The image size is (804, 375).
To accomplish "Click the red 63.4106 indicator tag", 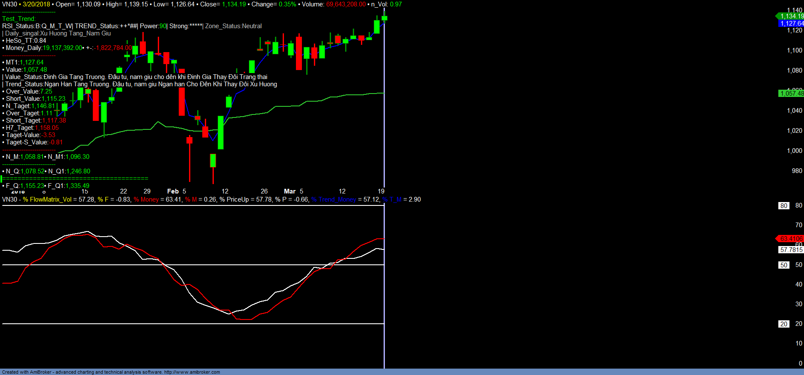I will coord(790,238).
